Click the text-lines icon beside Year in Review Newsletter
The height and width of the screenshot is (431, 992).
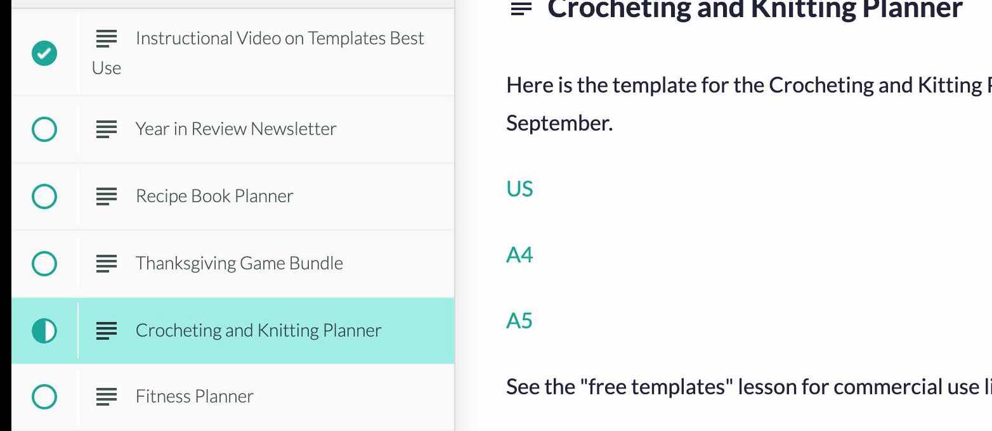pyautogui.click(x=107, y=129)
